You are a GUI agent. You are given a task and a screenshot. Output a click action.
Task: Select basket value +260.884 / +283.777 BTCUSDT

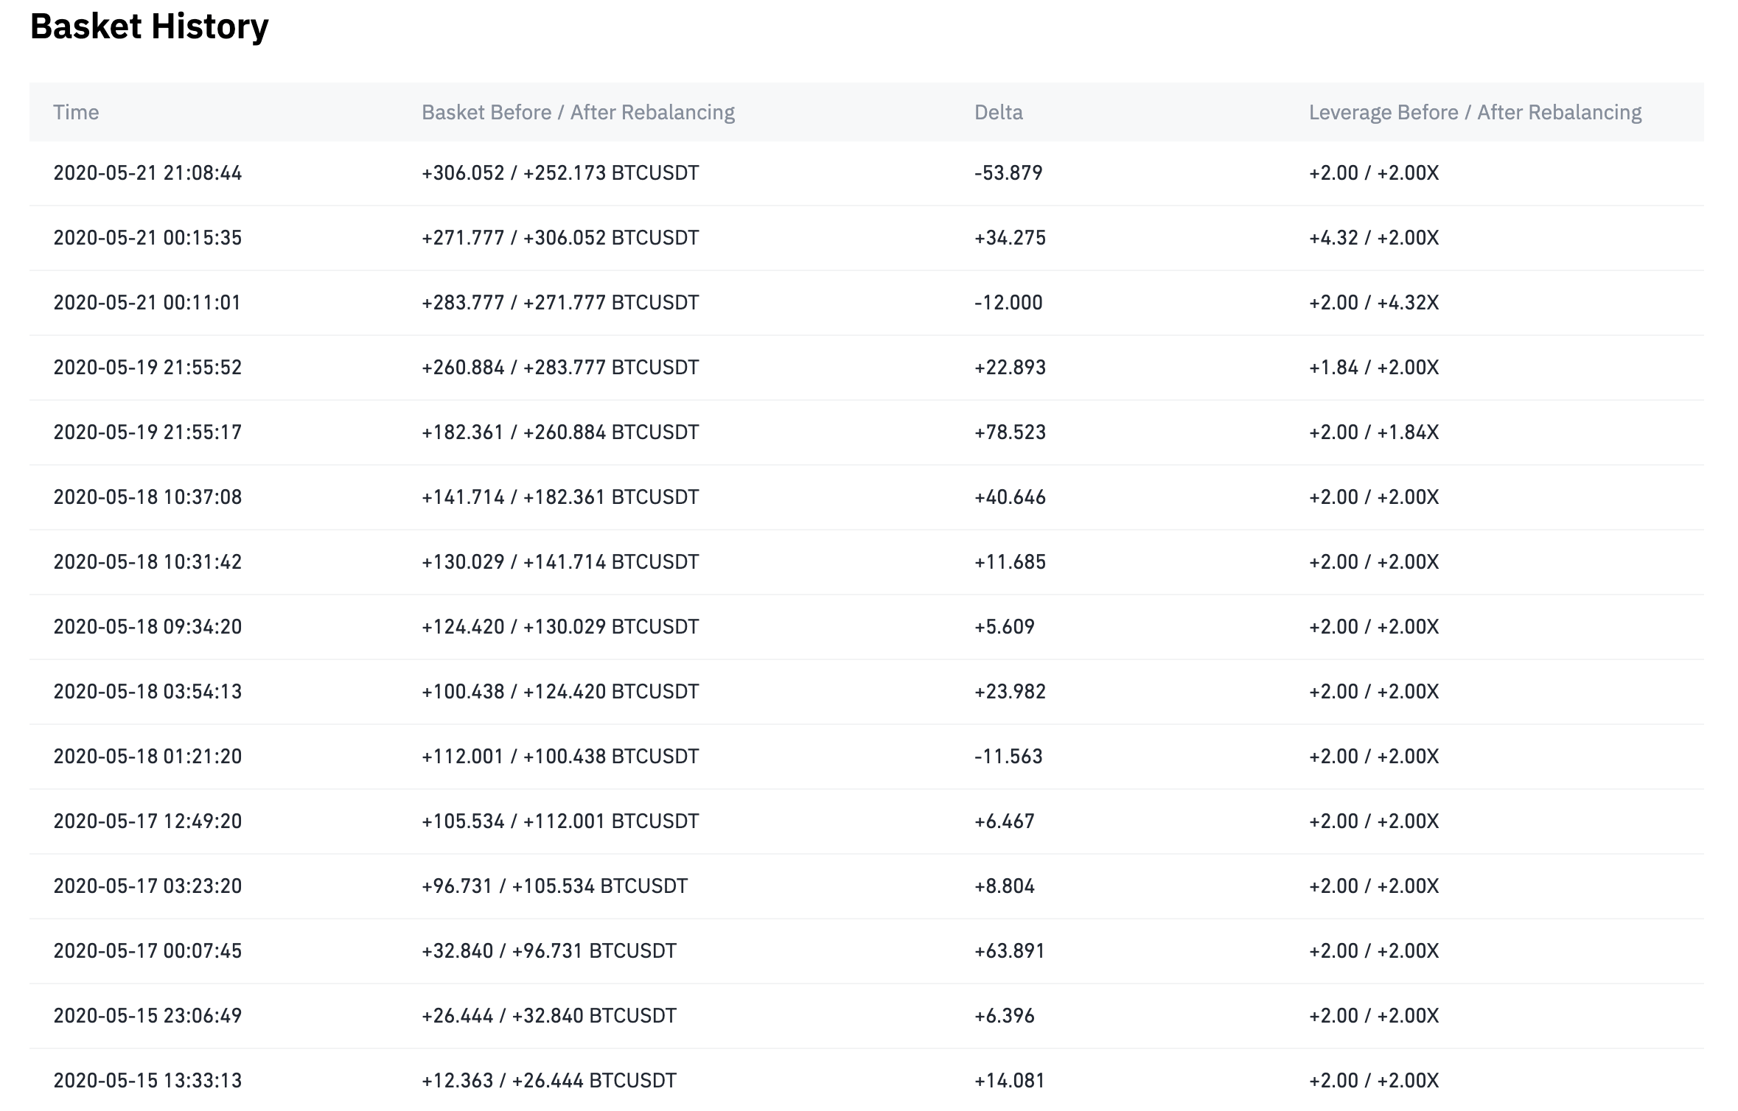coord(560,368)
